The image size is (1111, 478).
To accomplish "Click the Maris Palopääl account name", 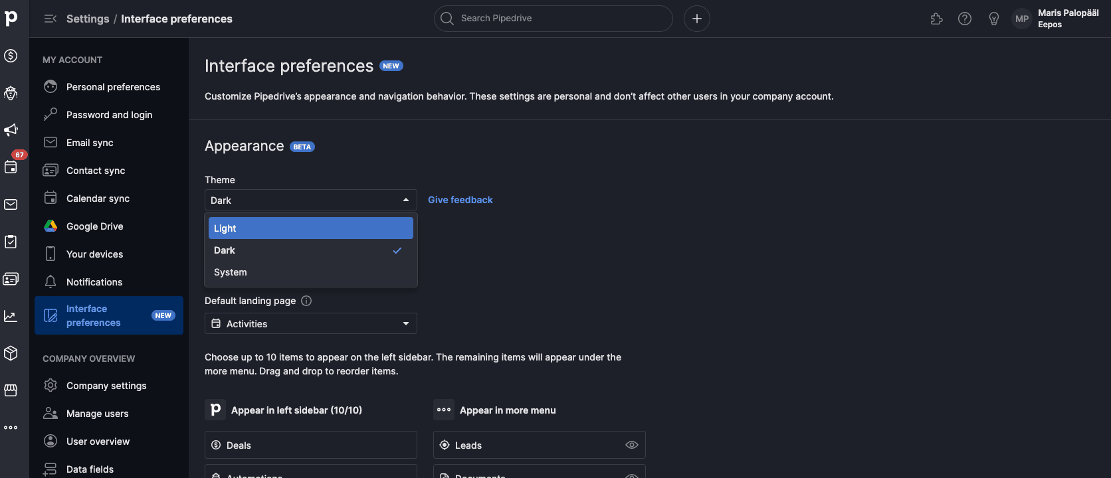I will [x=1068, y=13].
